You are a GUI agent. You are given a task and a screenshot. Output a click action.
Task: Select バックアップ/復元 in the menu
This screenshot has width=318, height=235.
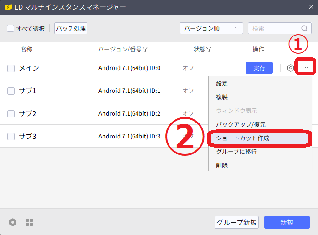click(x=241, y=124)
